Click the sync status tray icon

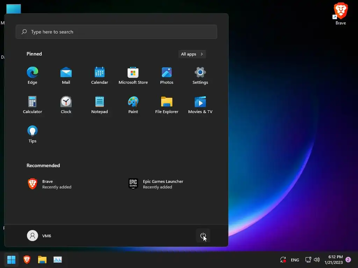(x=283, y=260)
